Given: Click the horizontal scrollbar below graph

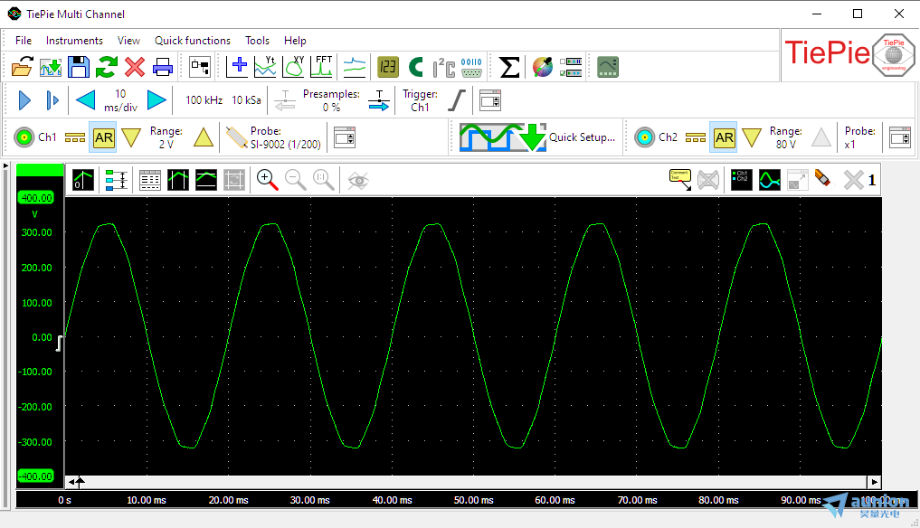Looking at the screenshot, I should [x=470, y=482].
